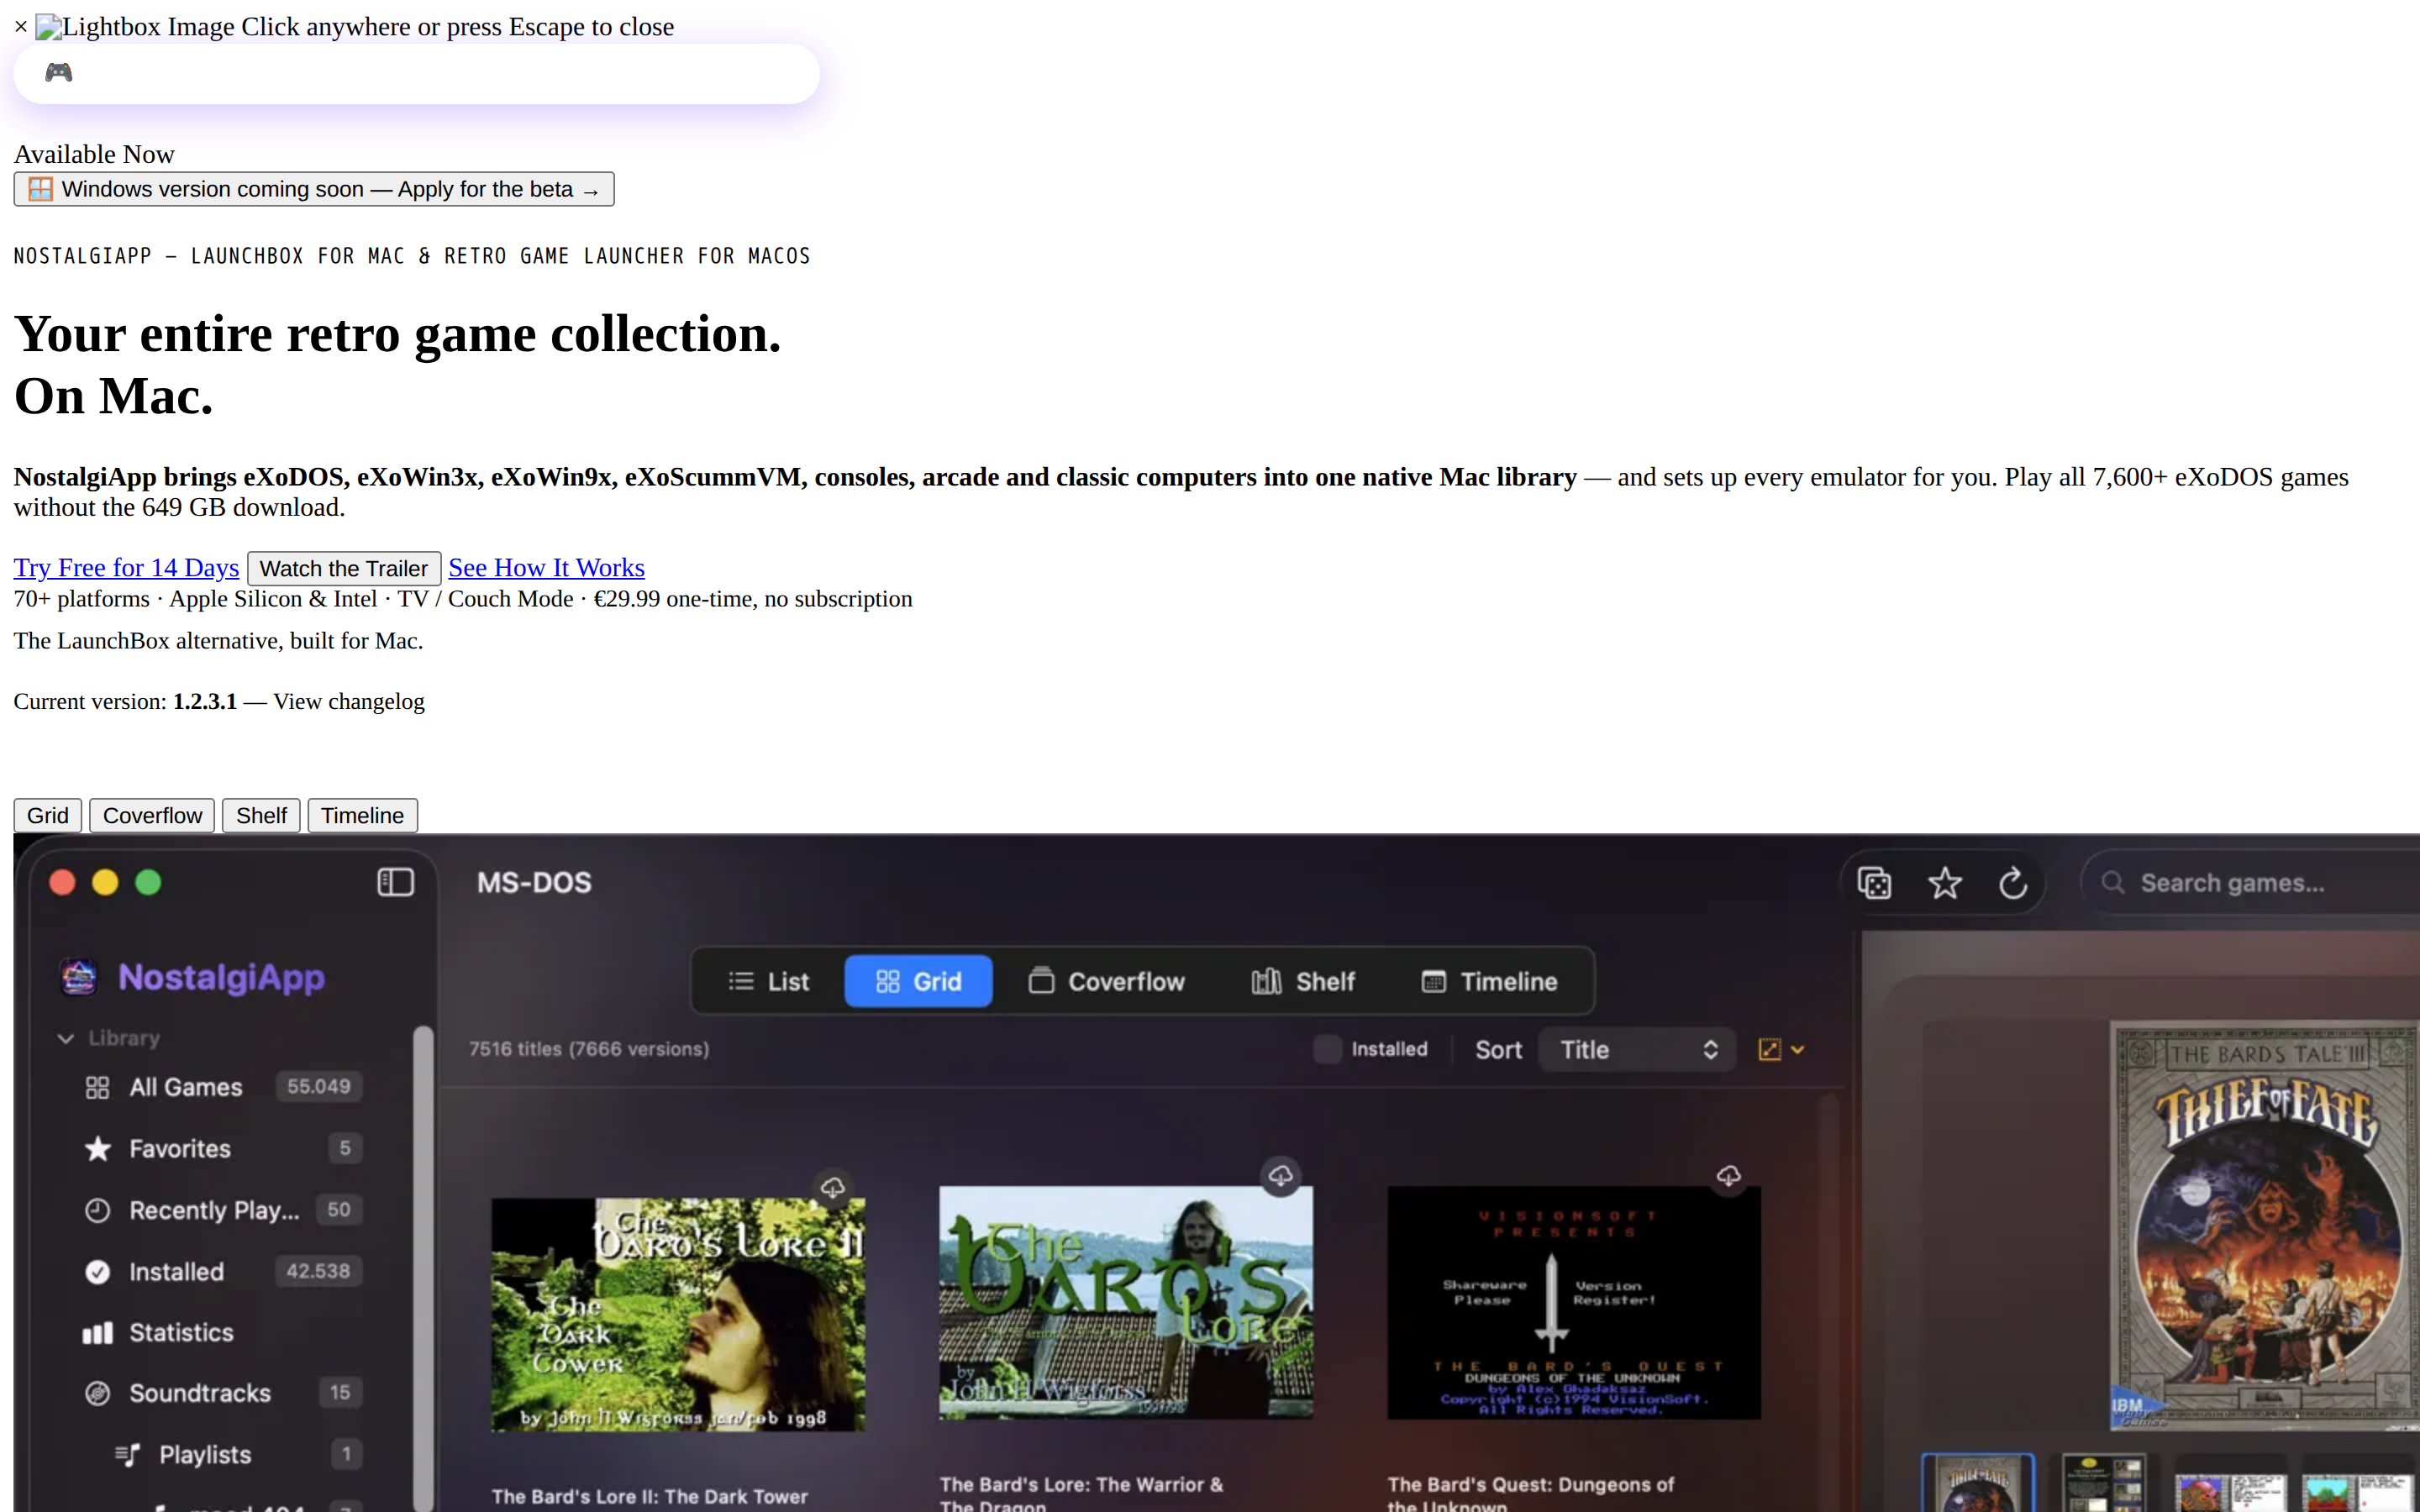Click cloud download icon on Bard's Quest
Image resolution: width=2420 pixels, height=1512 pixels.
point(1729,1175)
